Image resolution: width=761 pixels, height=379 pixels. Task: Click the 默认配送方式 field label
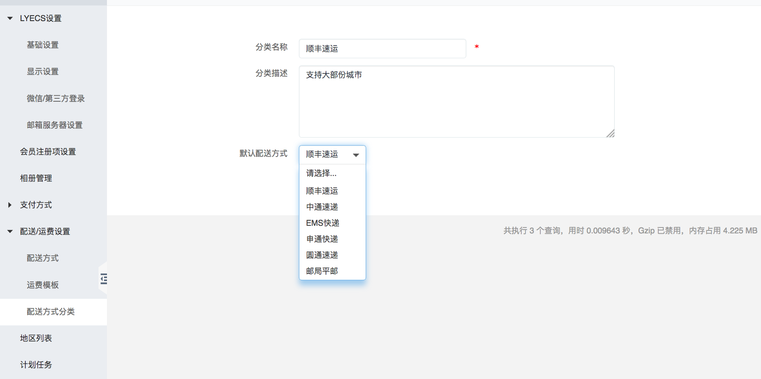click(263, 153)
